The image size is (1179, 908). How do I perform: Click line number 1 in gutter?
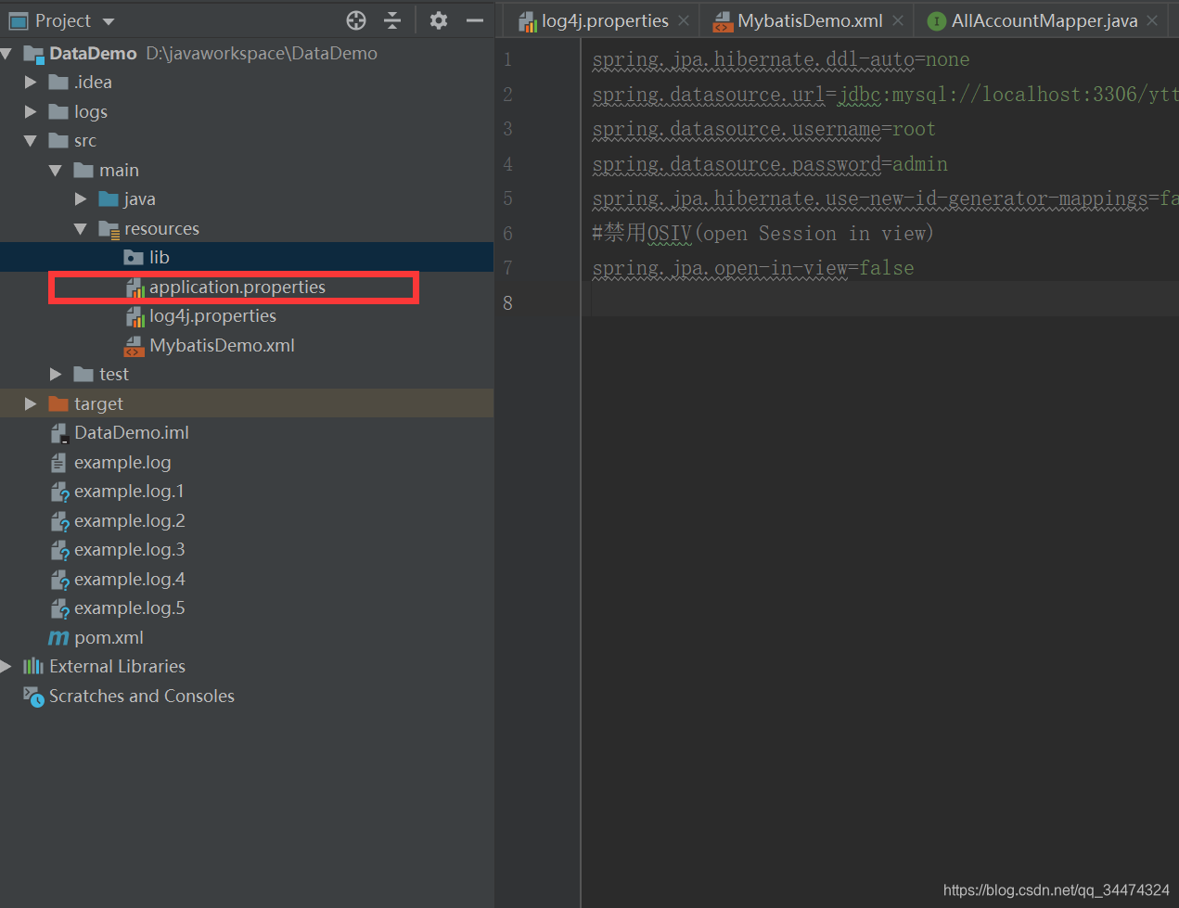[507, 59]
